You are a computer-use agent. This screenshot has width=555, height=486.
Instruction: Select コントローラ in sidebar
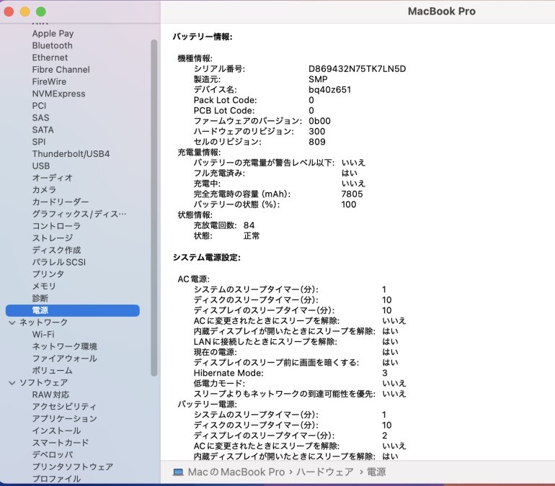(x=56, y=226)
